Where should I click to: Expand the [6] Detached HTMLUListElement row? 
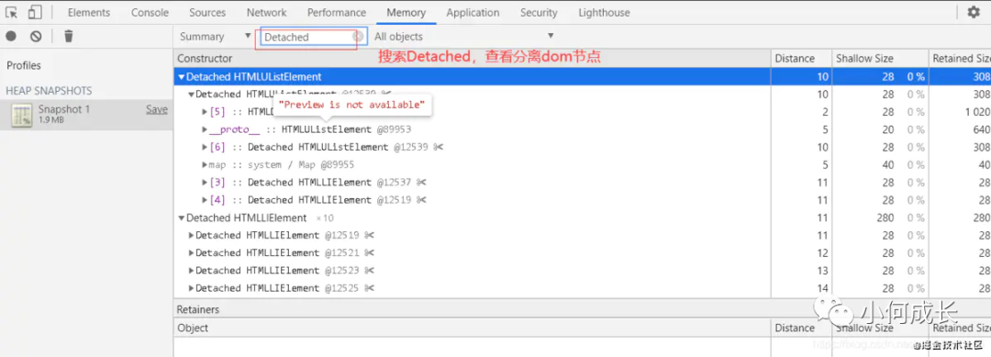click(x=204, y=147)
